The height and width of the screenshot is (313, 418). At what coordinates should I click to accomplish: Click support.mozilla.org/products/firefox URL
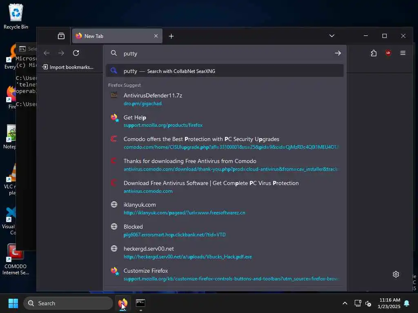tap(163, 125)
